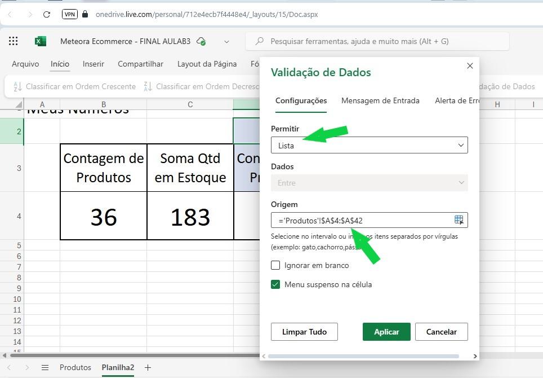The height and width of the screenshot is (378, 543).
Task: Click the browser reload icon
Action: pyautogui.click(x=46, y=14)
